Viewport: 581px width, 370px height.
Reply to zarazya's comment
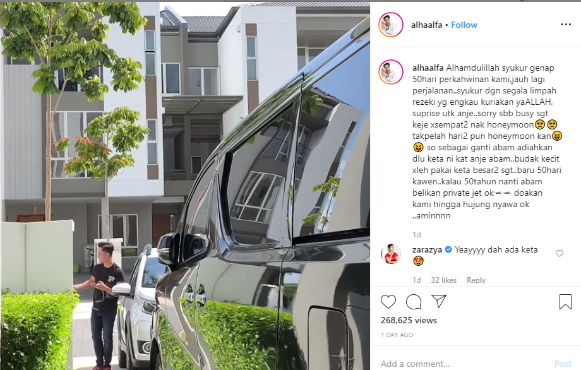coord(476,280)
